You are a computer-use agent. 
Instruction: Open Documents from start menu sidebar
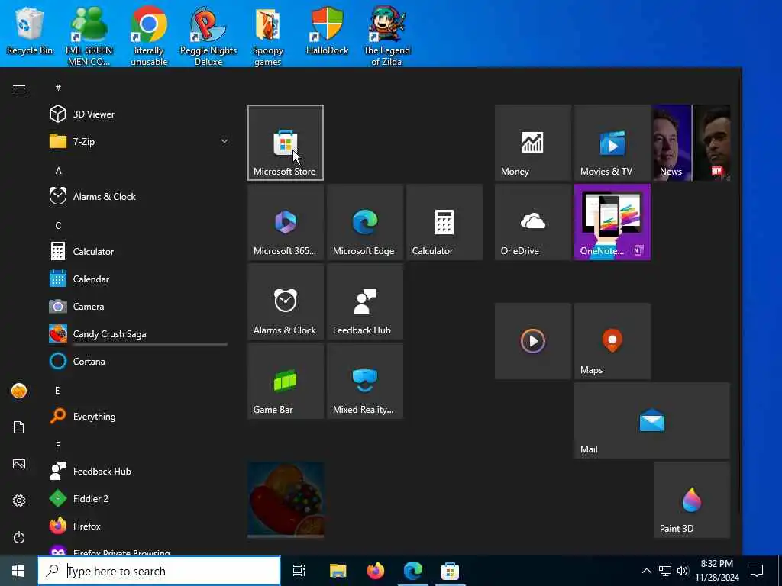click(x=19, y=427)
